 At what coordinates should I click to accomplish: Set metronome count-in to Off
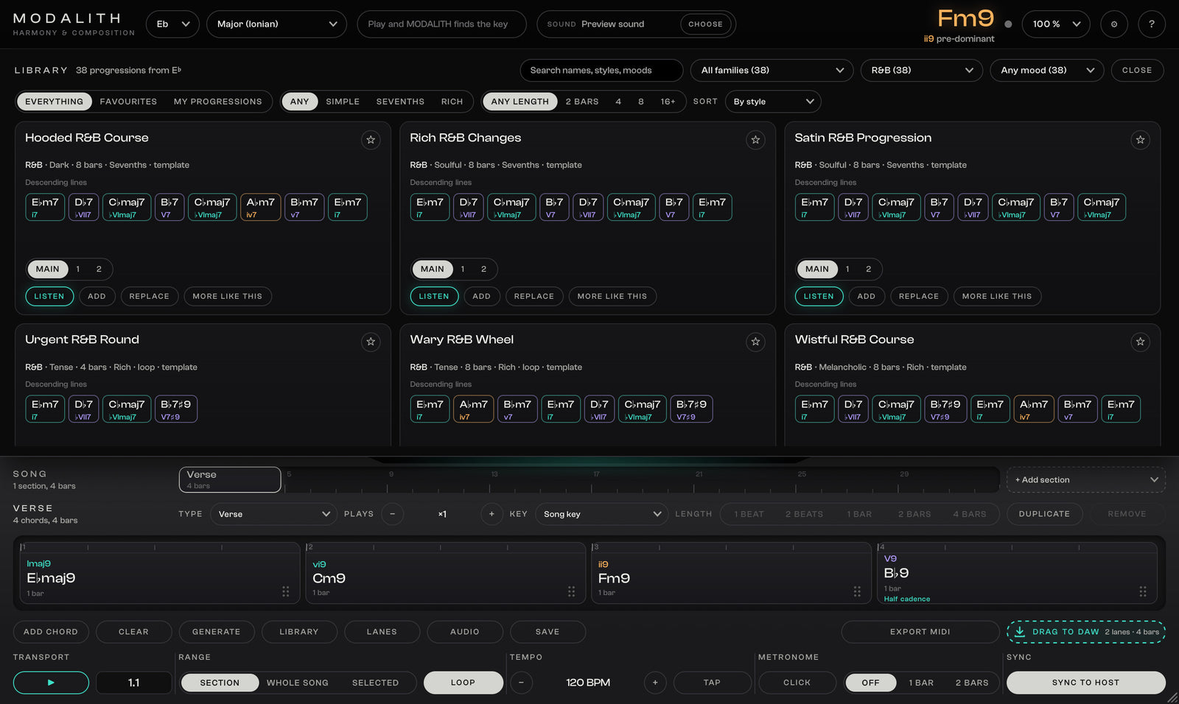pos(870,683)
